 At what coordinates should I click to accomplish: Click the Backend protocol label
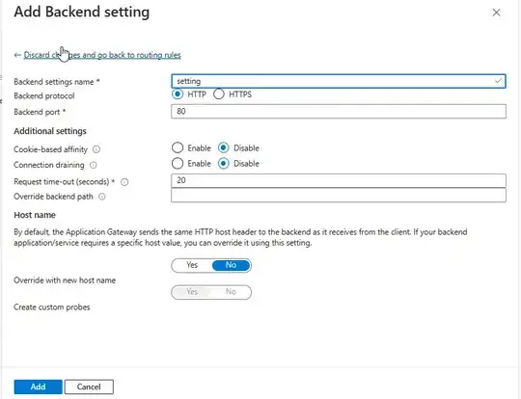coord(44,96)
